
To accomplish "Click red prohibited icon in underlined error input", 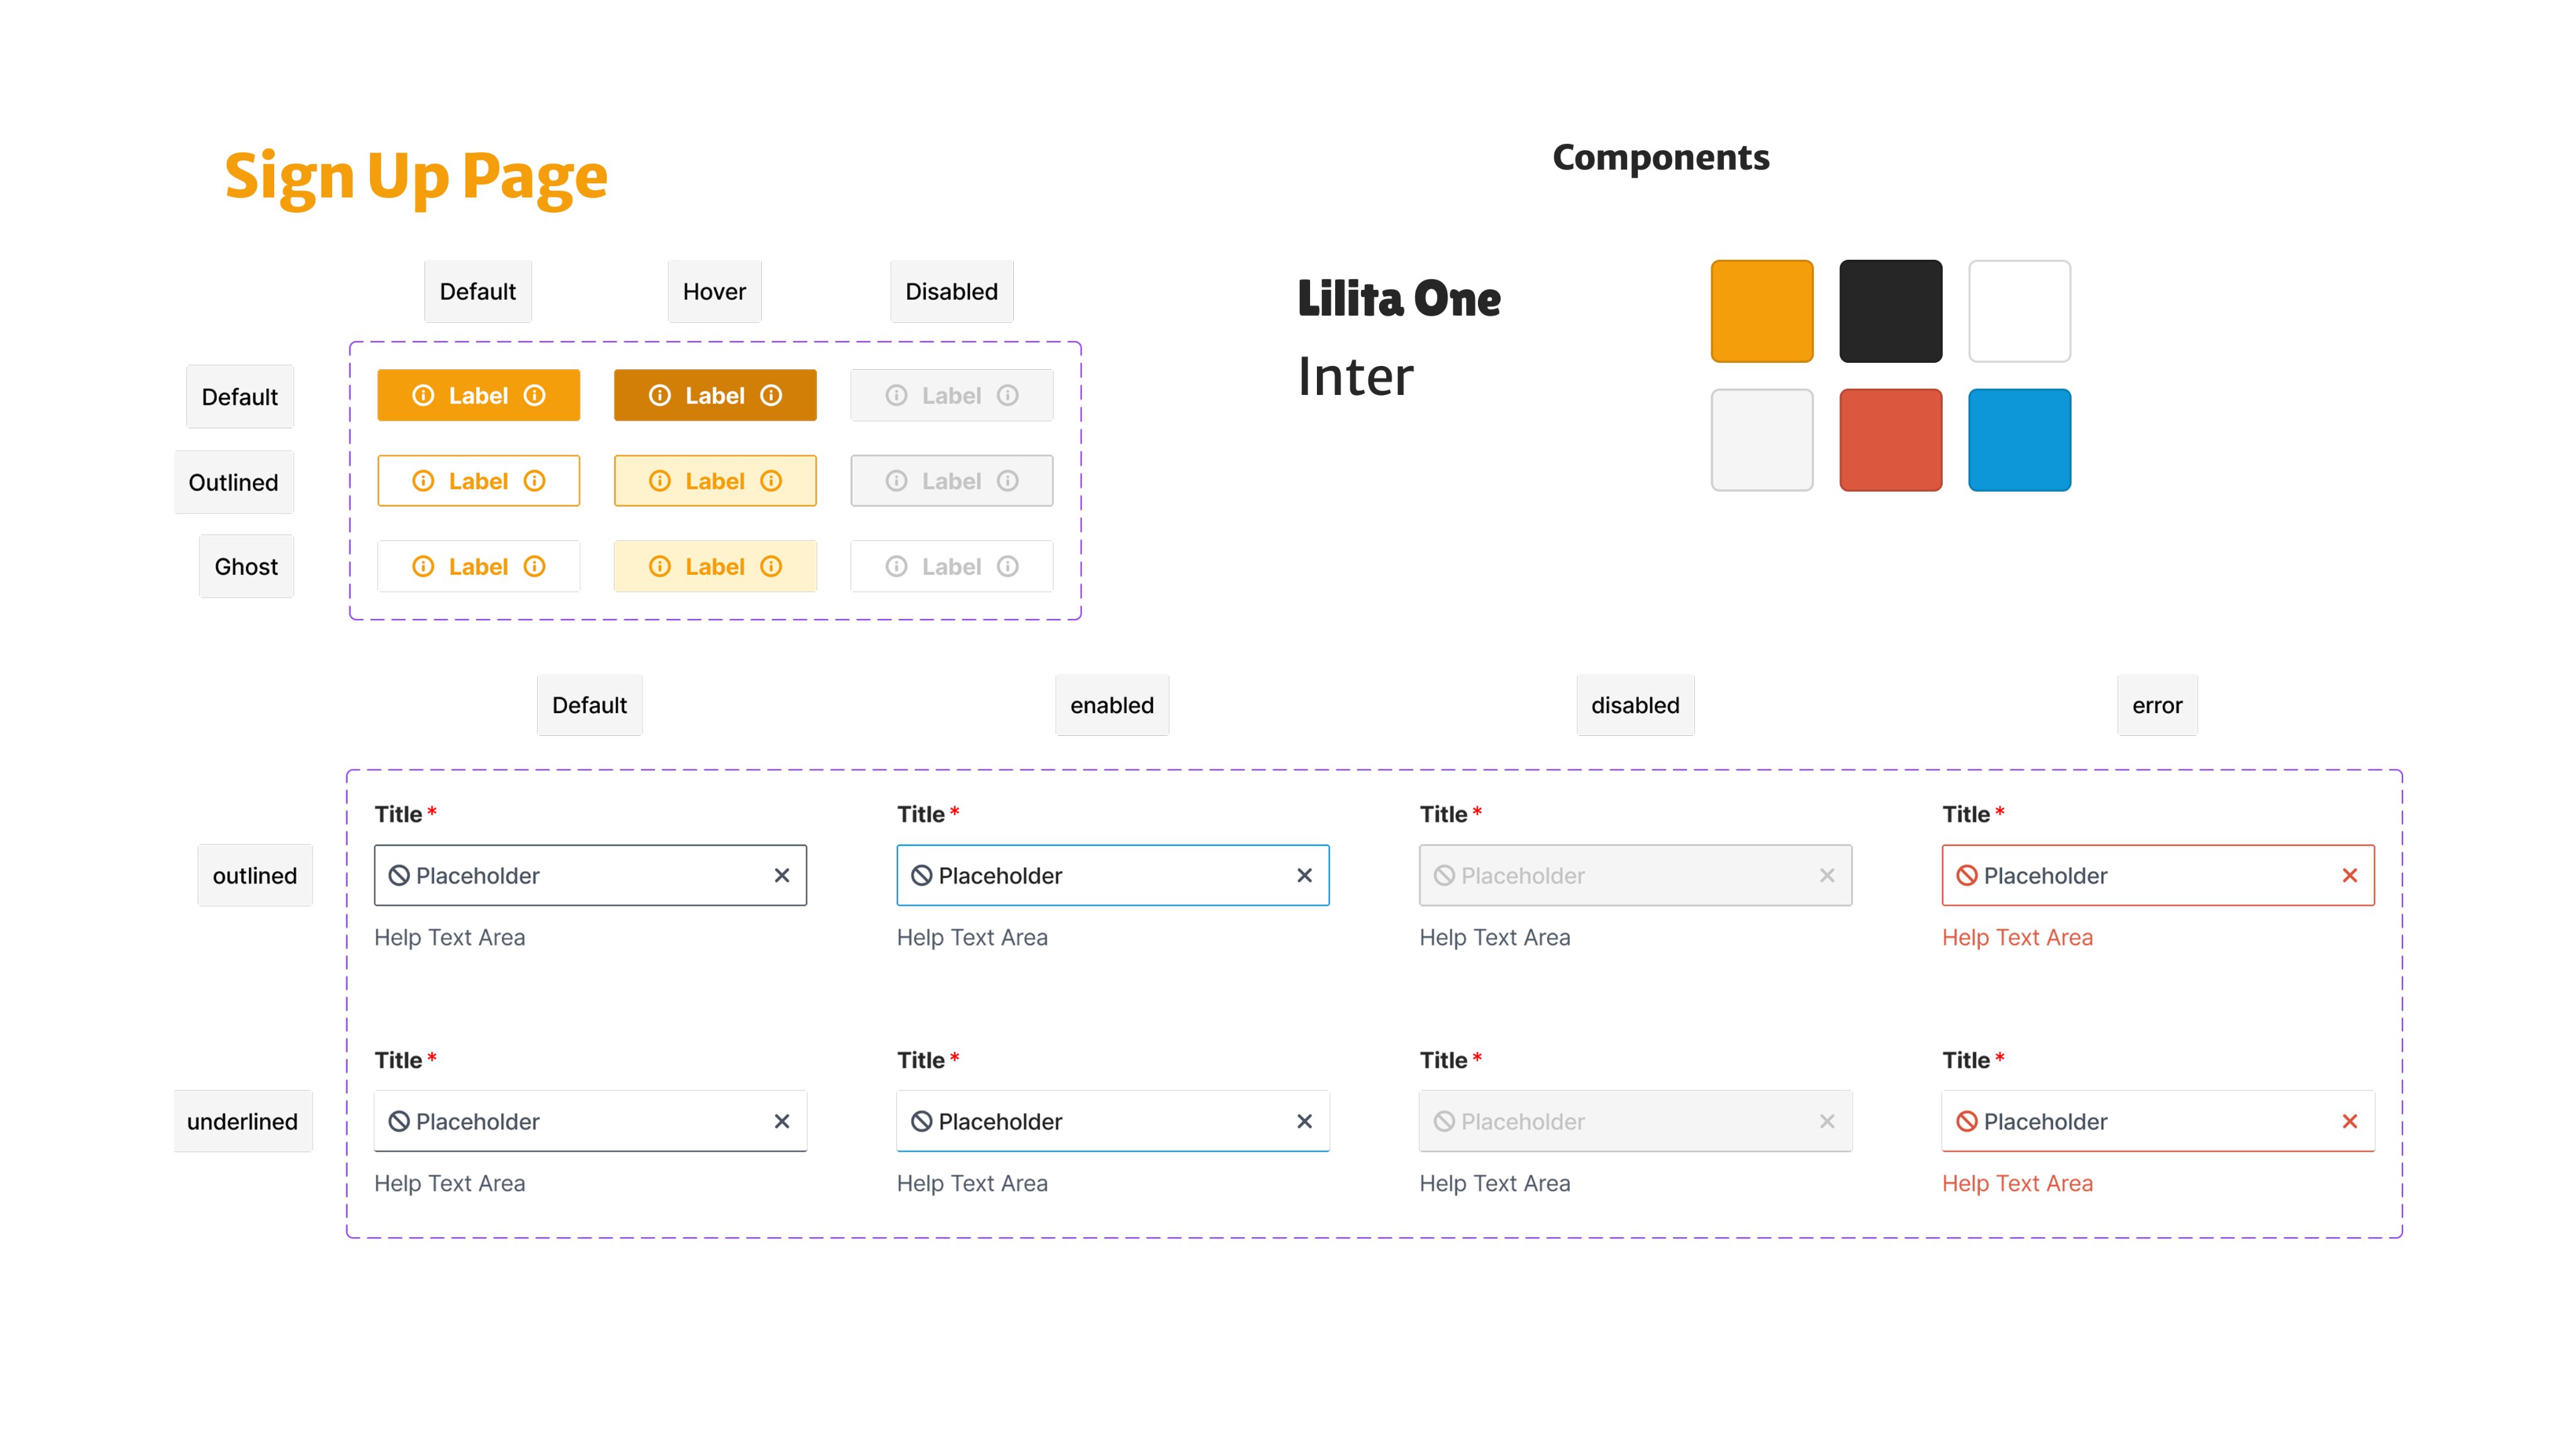I will (x=1966, y=1121).
